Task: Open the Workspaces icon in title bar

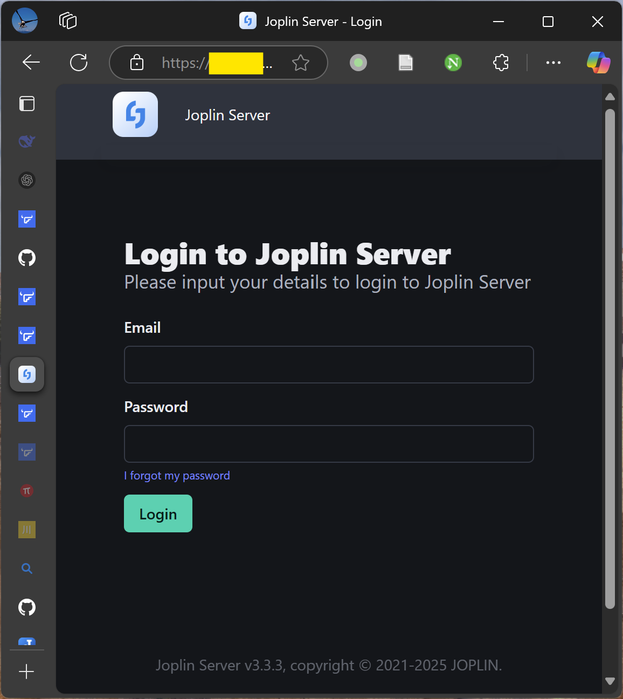Action: click(68, 21)
